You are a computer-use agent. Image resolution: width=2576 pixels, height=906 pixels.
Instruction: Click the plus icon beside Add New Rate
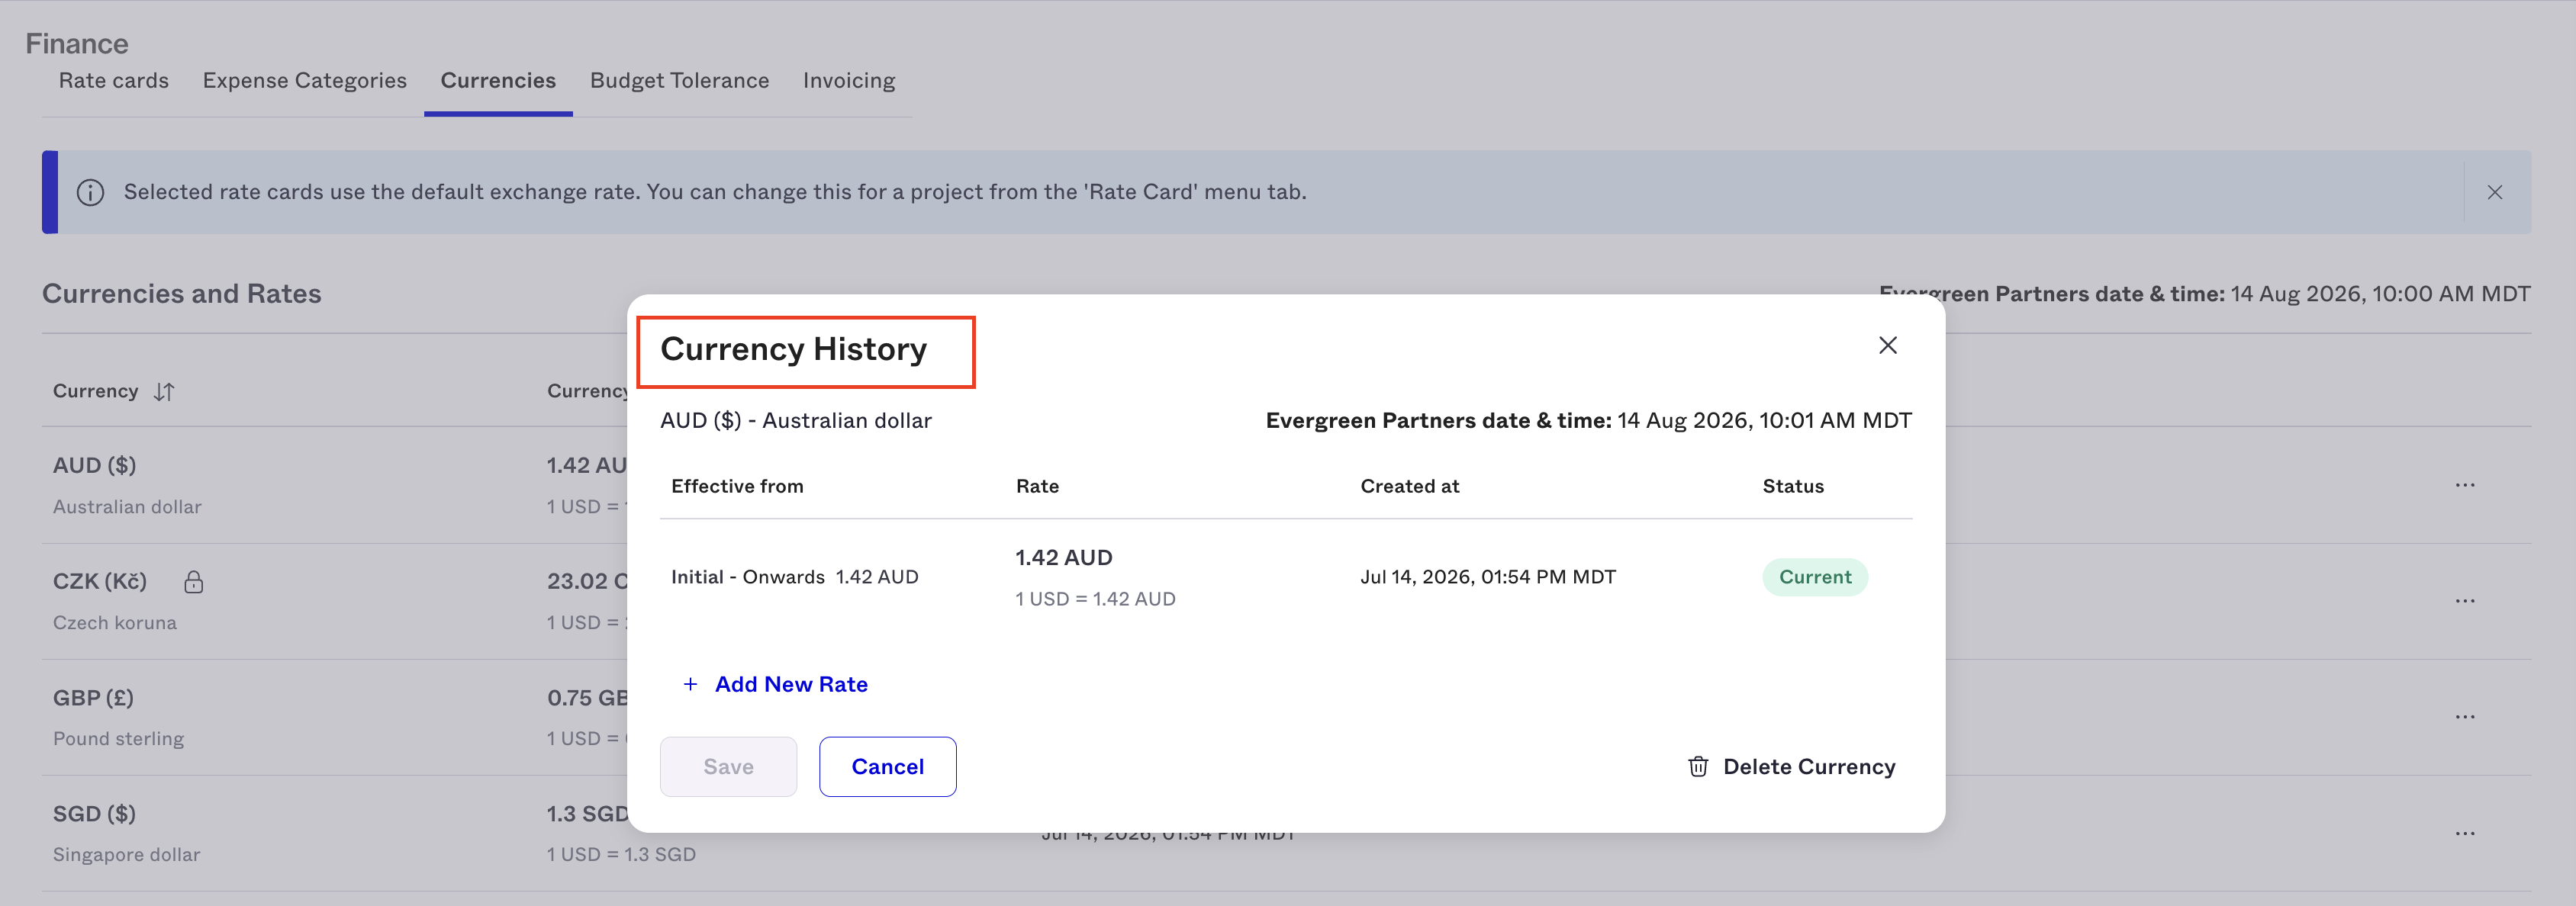690,684
